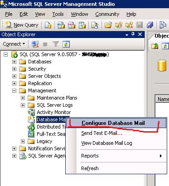Open the Reports submenu

pos(116,156)
